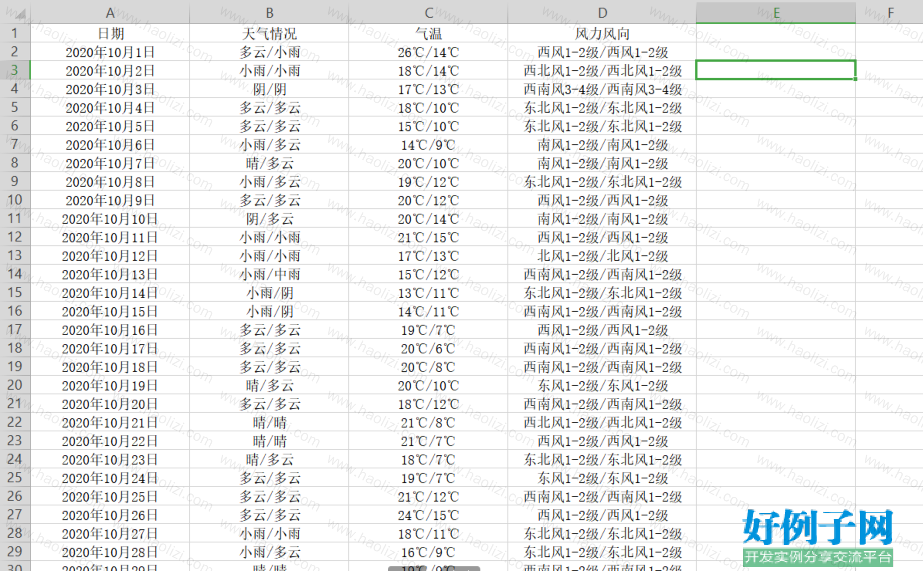Click the selected empty cell E3
Viewport: 923px width, 571px height.
tap(776, 70)
